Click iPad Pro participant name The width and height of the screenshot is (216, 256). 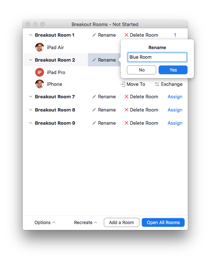[x=56, y=72]
